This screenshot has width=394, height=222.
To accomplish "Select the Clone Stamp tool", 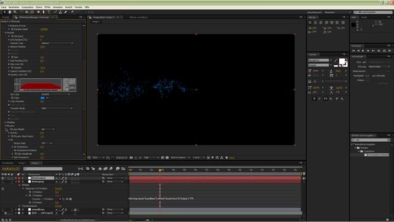I will (60, 12).
